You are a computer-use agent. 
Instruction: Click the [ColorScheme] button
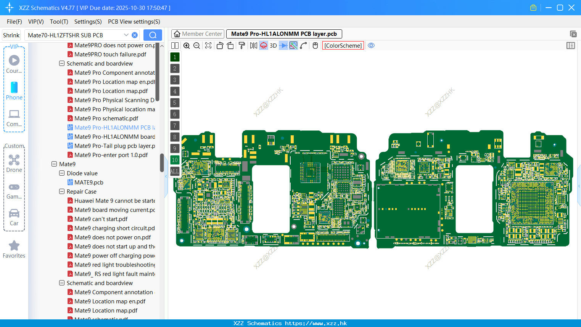[x=343, y=45]
